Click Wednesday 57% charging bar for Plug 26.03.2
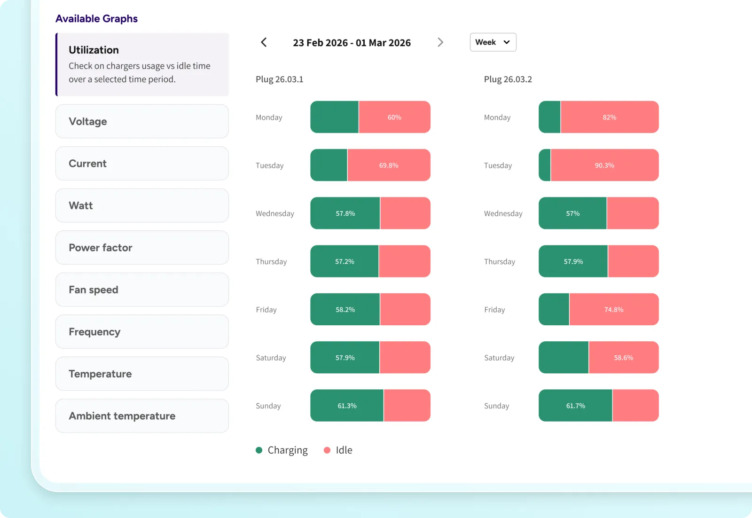This screenshot has width=752, height=518. tap(572, 213)
